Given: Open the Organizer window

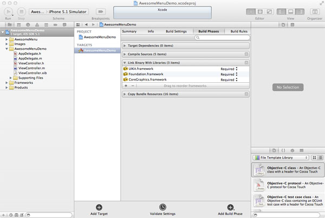Looking at the screenshot, I should point(315,11).
